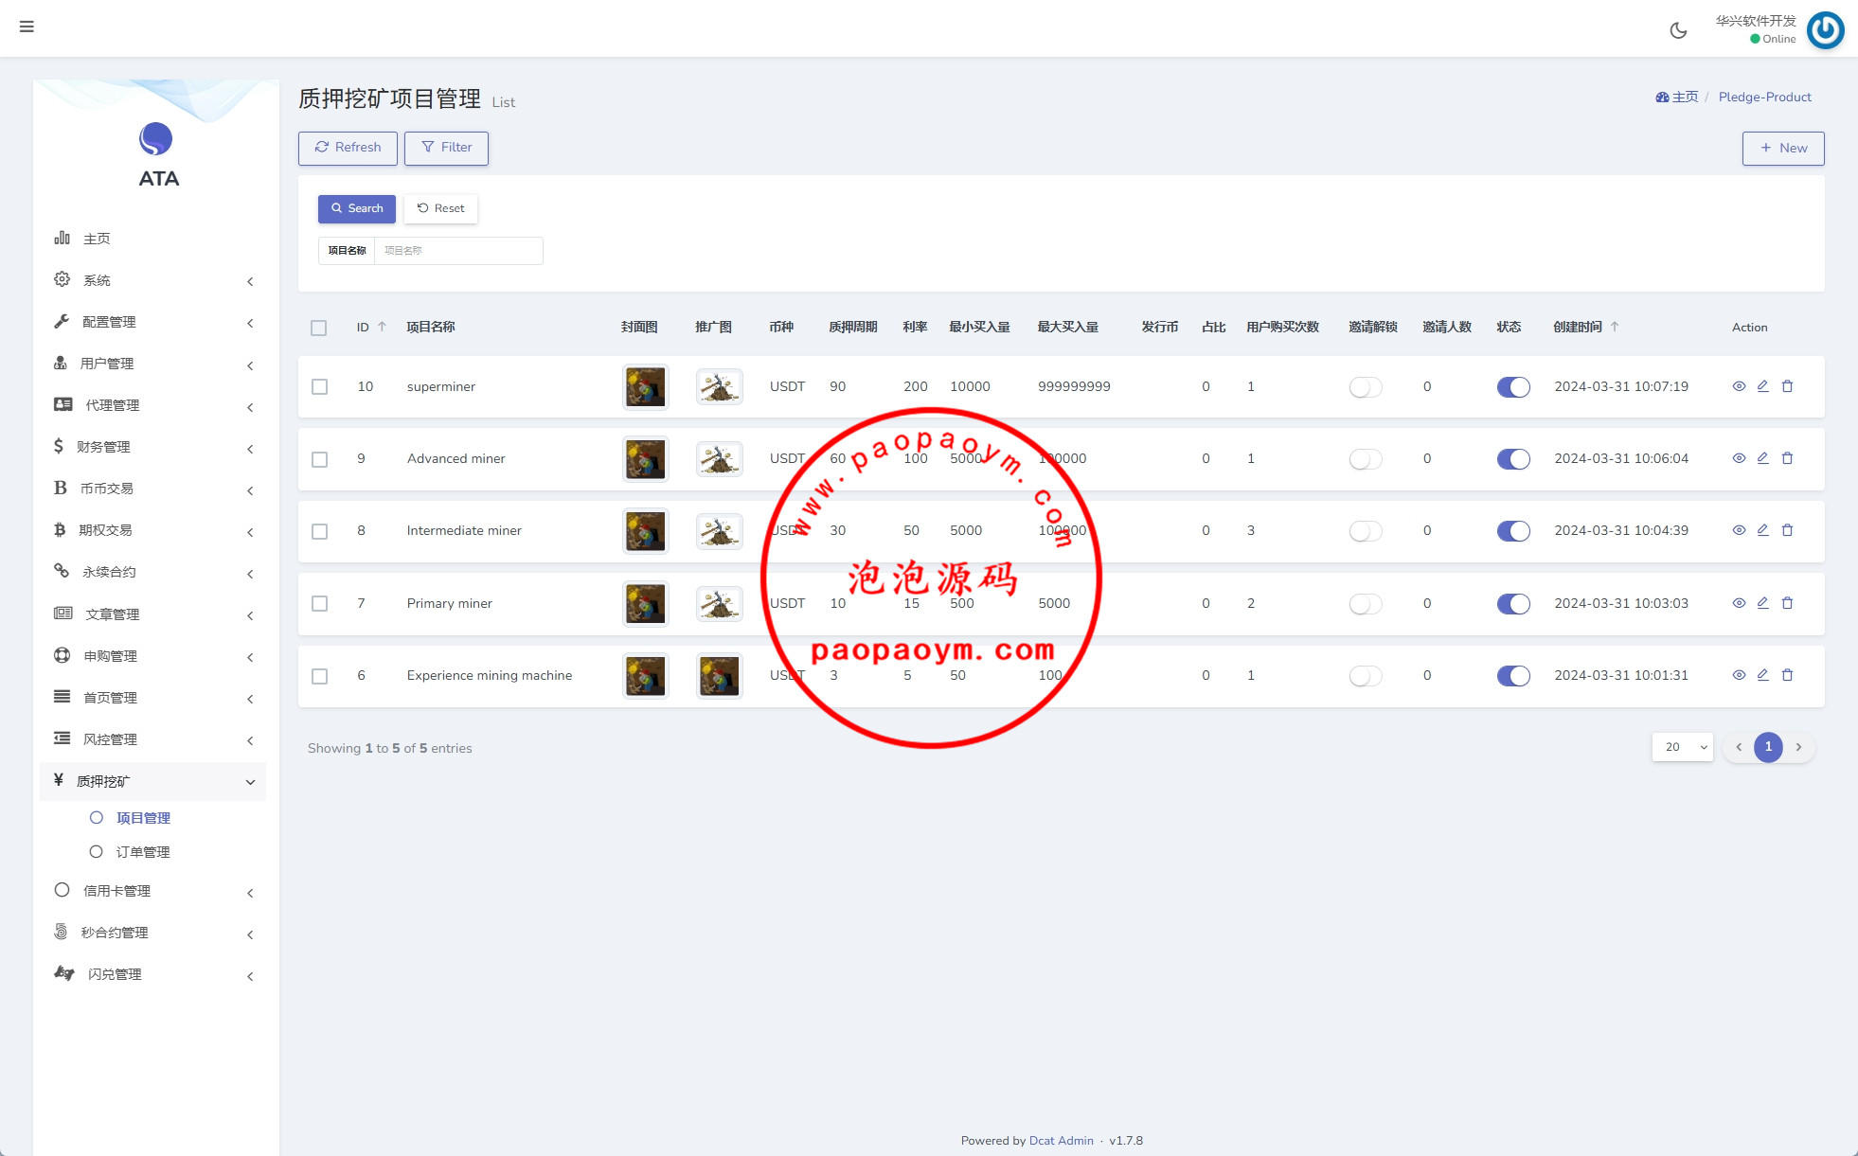Click edit icon for Primary miner
The width and height of the screenshot is (1858, 1156).
[1762, 603]
